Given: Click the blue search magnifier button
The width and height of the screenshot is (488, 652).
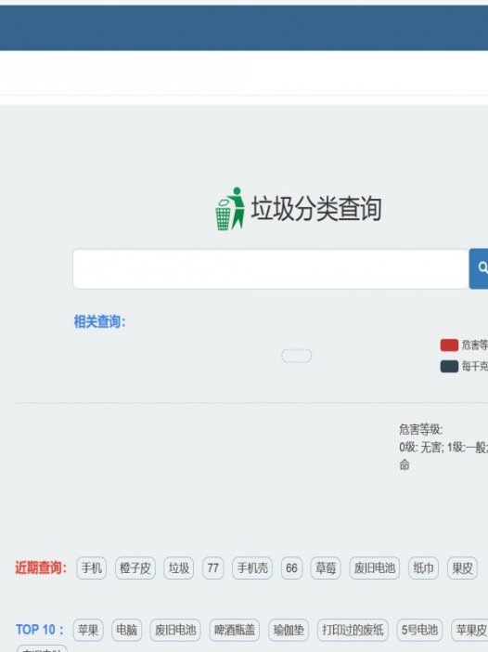Looking at the screenshot, I should (x=479, y=268).
